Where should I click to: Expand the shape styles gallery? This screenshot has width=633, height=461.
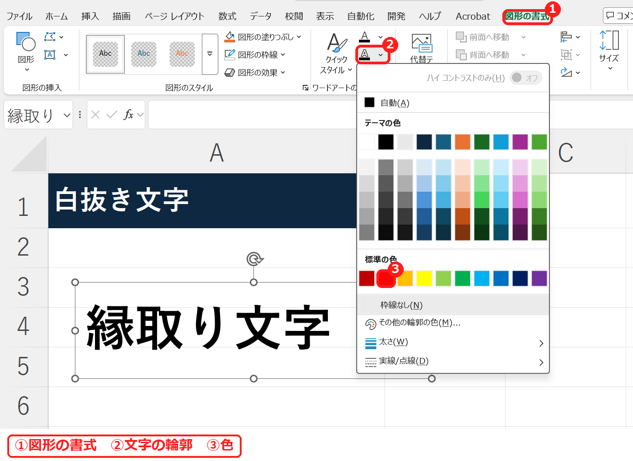point(210,54)
